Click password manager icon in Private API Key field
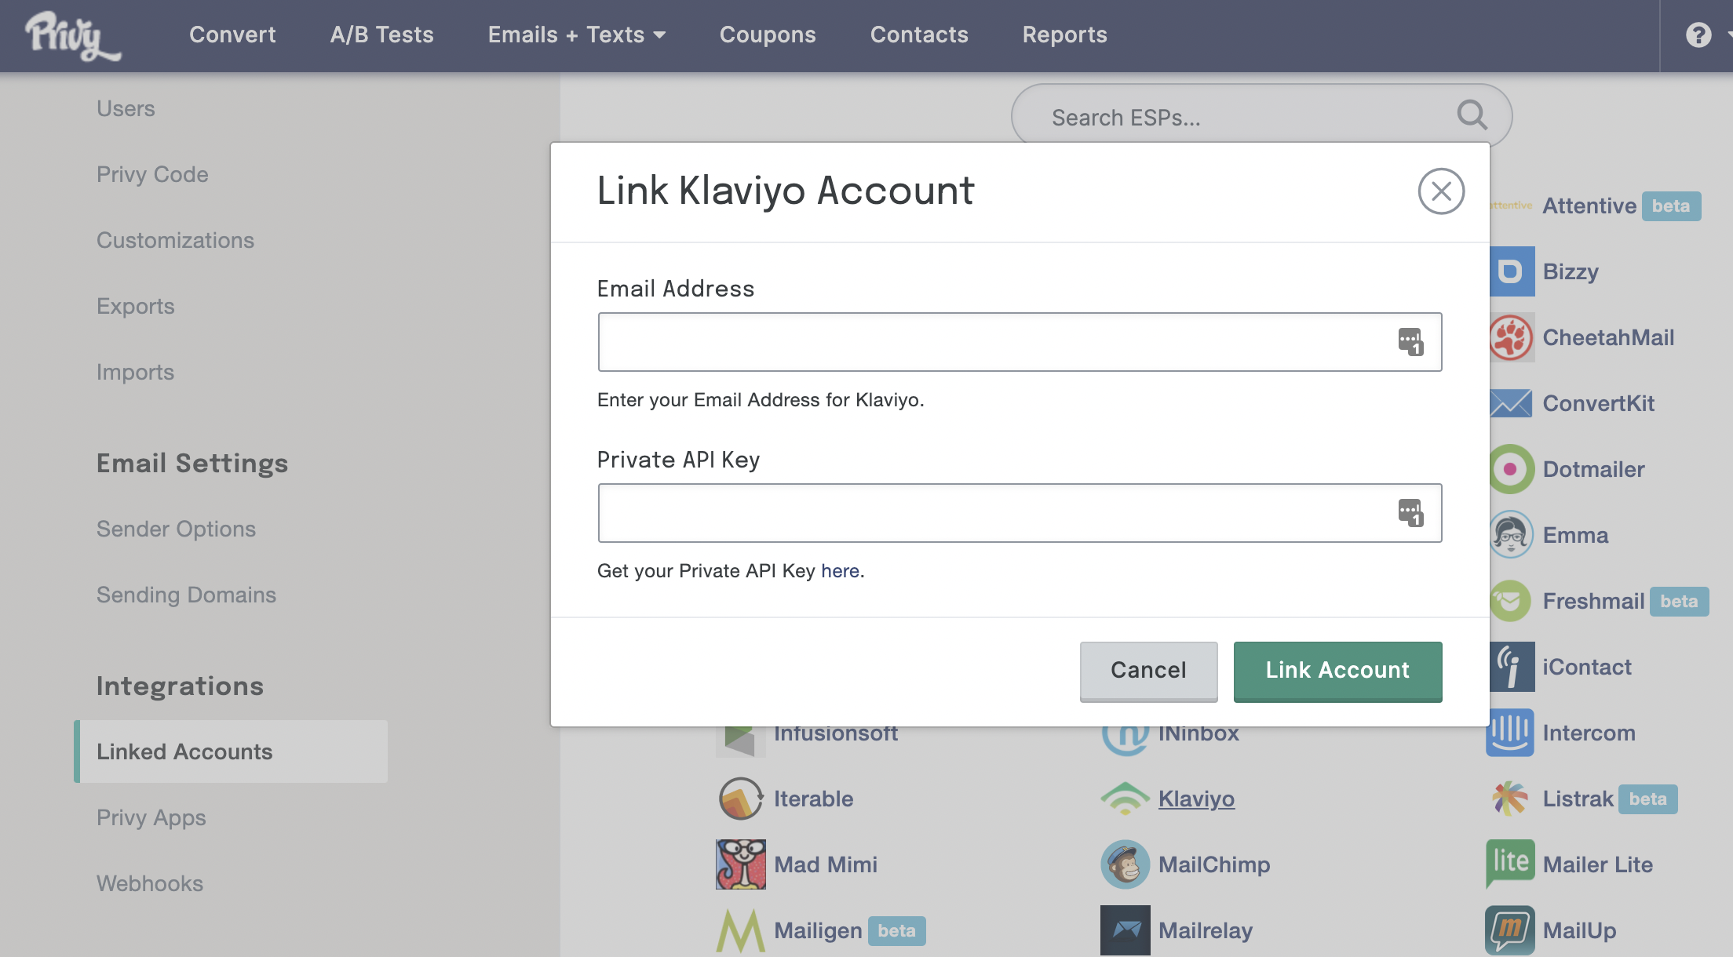Image resolution: width=1733 pixels, height=957 pixels. coord(1410,513)
